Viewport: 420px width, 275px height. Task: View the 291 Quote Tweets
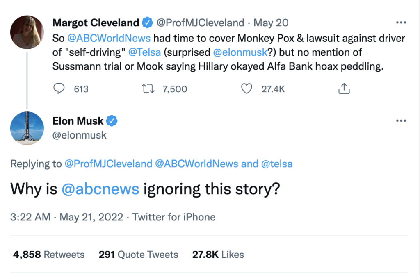point(138,255)
